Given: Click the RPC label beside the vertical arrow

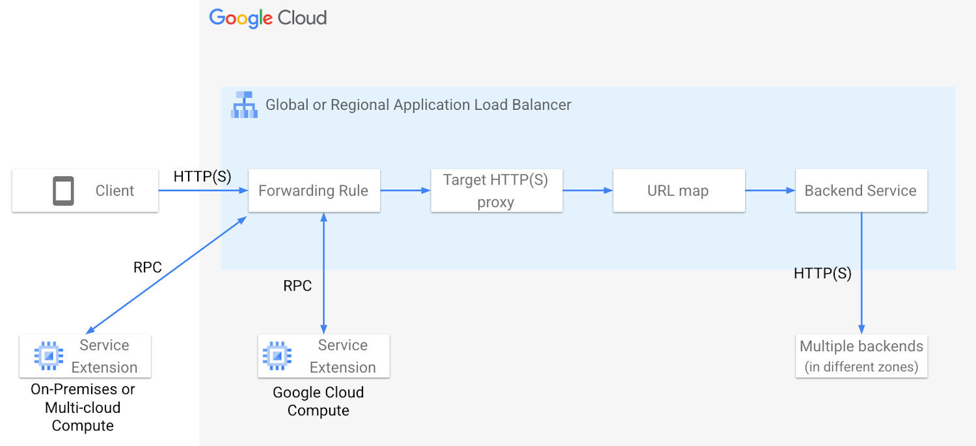Looking at the screenshot, I should click(x=297, y=286).
